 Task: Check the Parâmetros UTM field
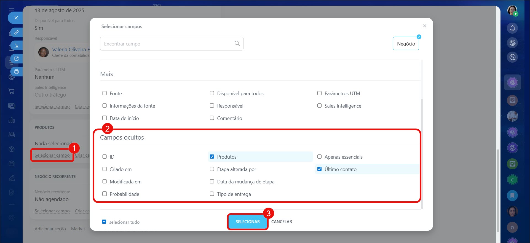click(319, 93)
